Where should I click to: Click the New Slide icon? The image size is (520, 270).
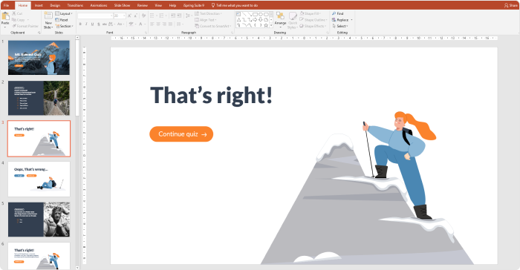(x=48, y=16)
